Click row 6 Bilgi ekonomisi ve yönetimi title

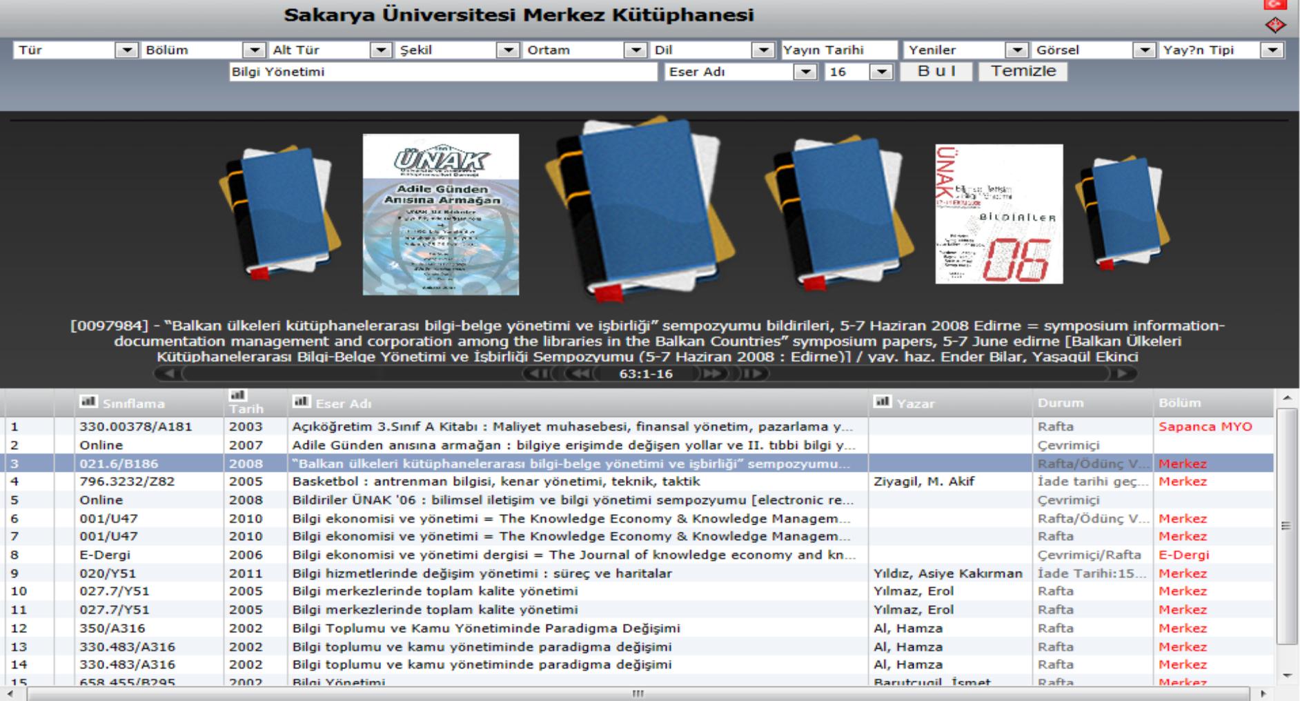571,518
